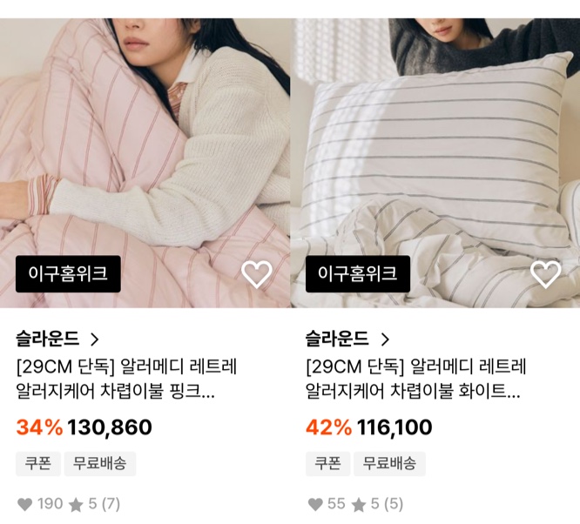580x524 pixels.
Task: Click the star rating icon with 5 (7)
Action: click(76, 505)
